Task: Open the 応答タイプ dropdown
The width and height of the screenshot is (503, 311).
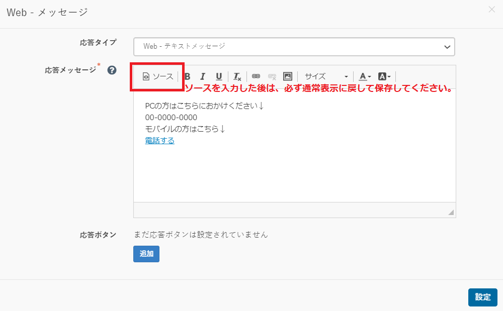Action: point(294,47)
